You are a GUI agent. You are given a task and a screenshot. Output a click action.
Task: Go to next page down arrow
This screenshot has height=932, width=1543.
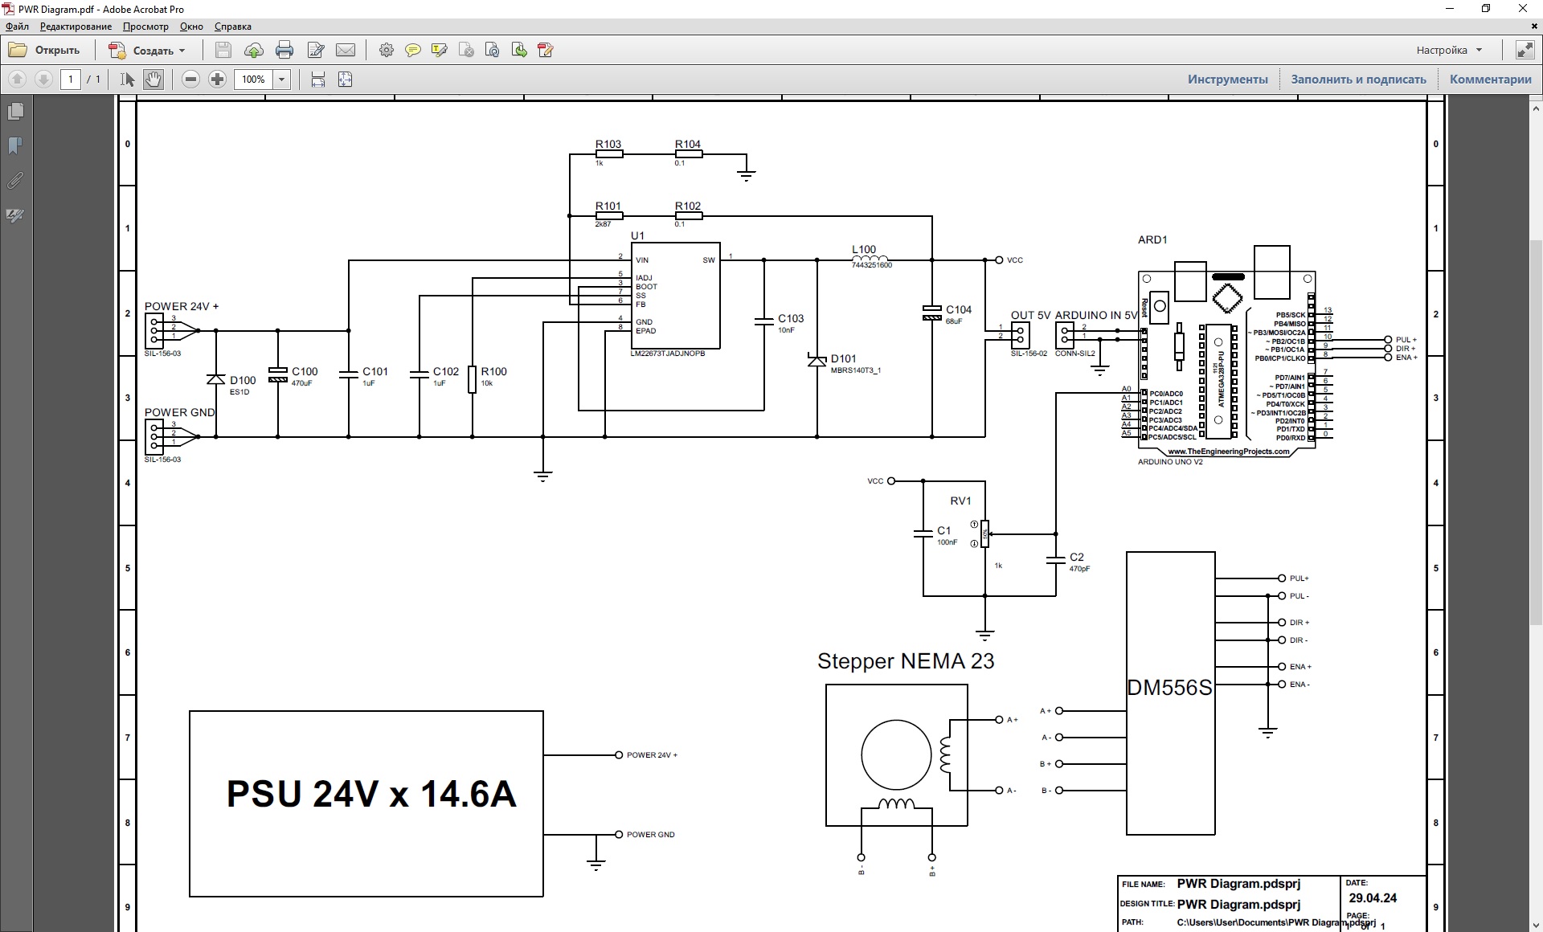pos(44,79)
